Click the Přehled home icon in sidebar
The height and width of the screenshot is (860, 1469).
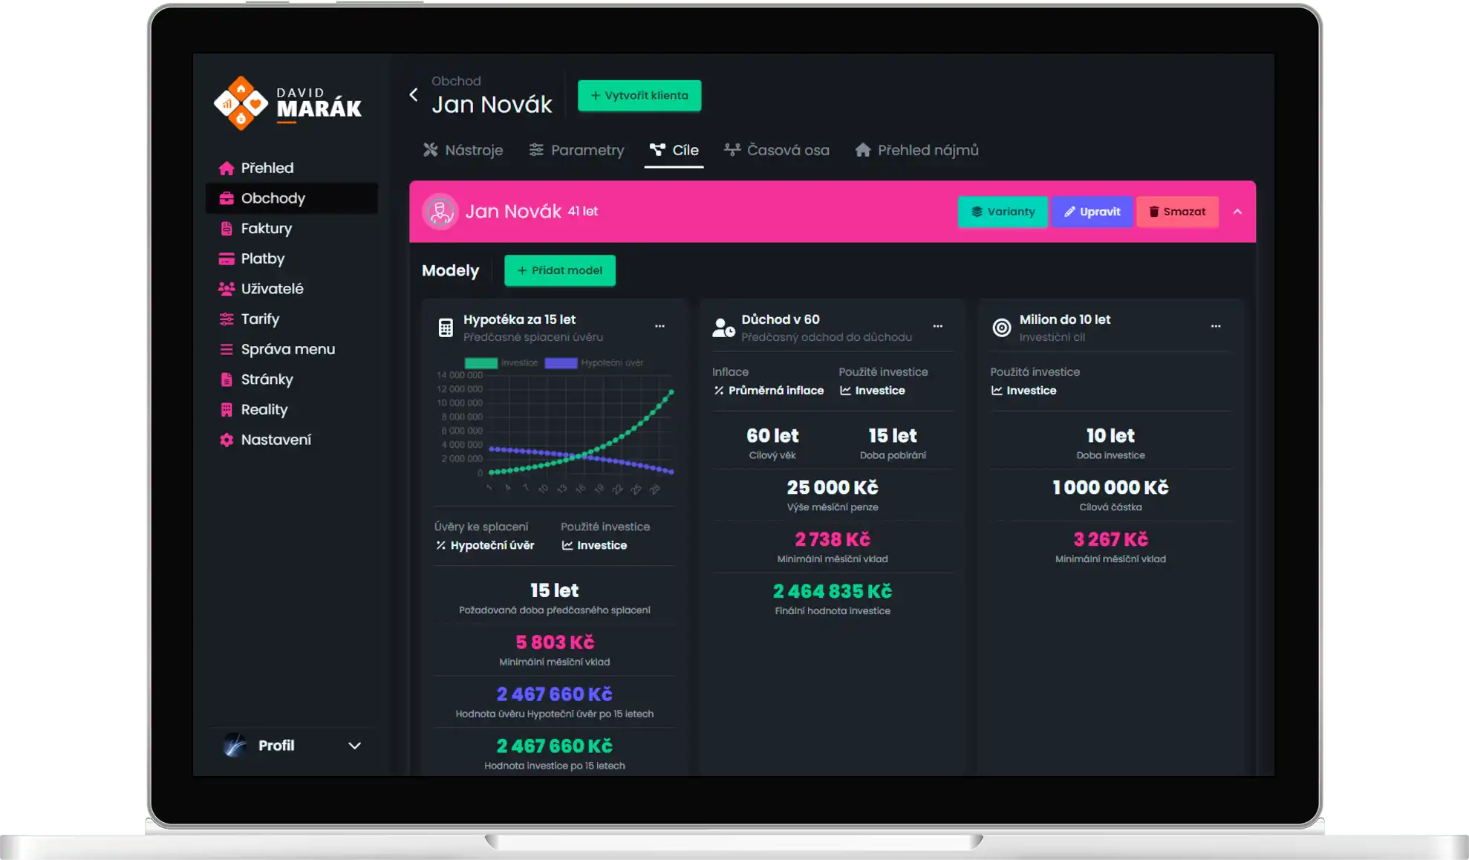[x=227, y=169]
